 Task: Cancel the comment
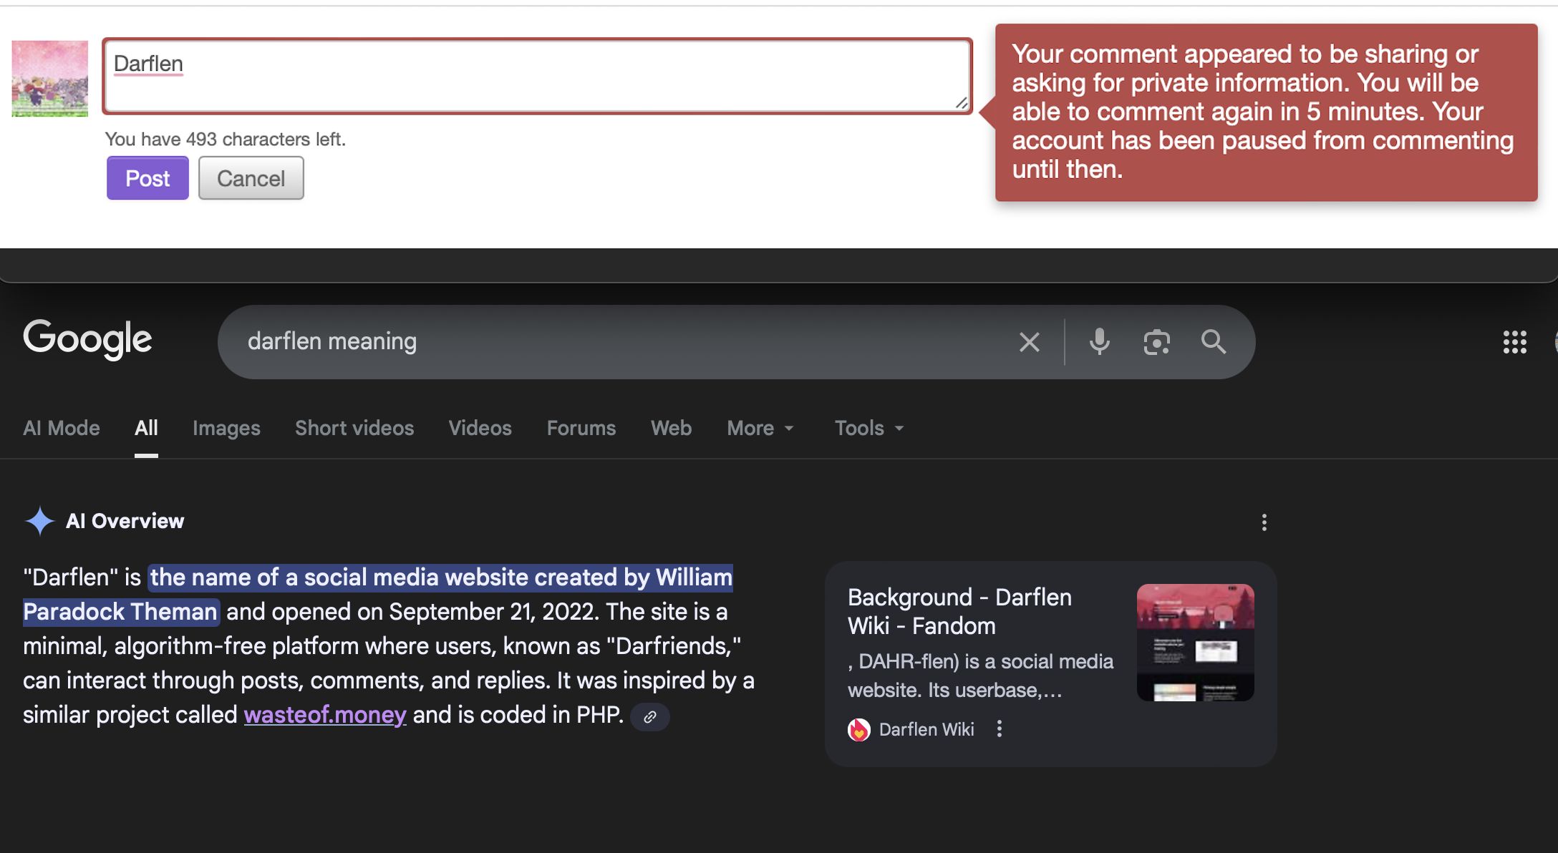[x=251, y=178]
